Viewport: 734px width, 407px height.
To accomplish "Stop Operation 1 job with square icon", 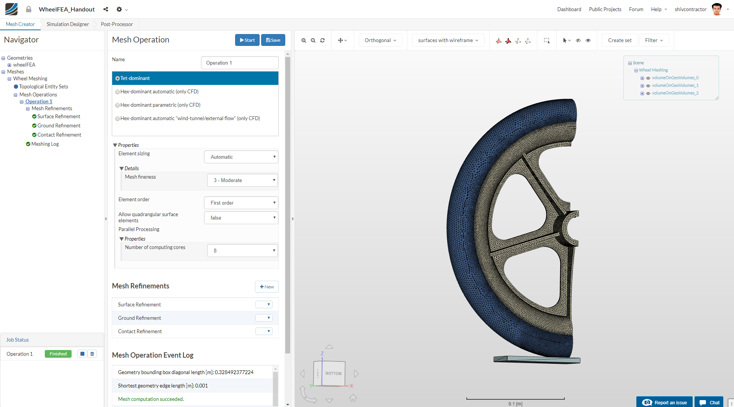I will 82,354.
